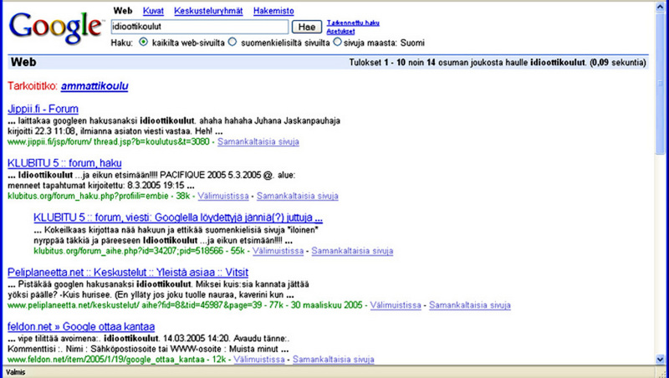The width and height of the screenshot is (669, 378).
Task: Open Välimuistissa for the feldon.net result
Action: [x=259, y=360]
